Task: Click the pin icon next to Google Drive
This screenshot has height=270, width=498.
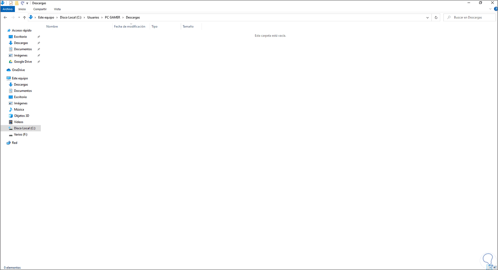Action: point(39,62)
